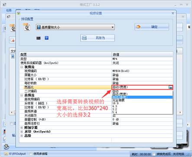This screenshot has height=157, width=192.
Task: Click the document icon in the window behind the dialog
Action: coord(12,40)
